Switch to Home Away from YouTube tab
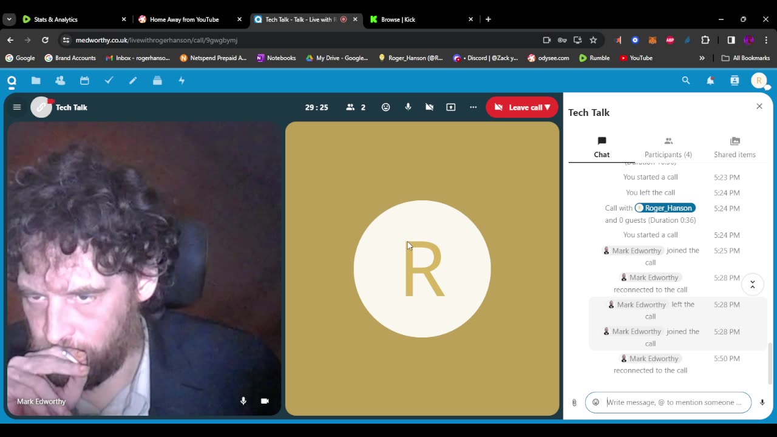777x437 pixels. pos(190,19)
